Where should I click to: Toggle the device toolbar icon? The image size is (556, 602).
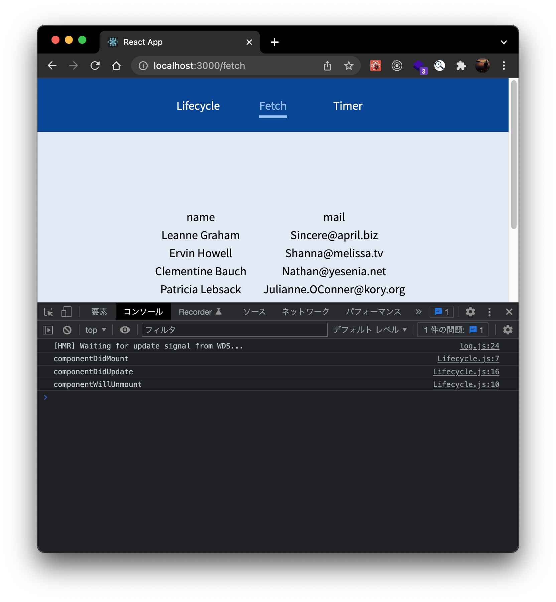66,312
